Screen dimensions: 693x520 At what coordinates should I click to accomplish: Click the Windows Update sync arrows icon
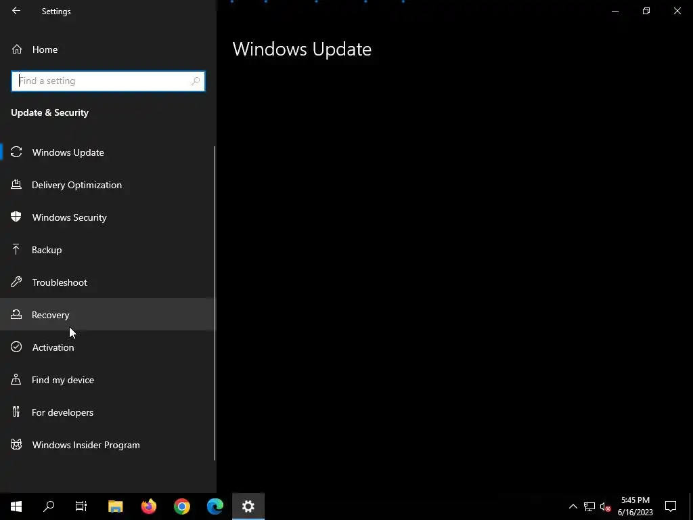(x=16, y=152)
